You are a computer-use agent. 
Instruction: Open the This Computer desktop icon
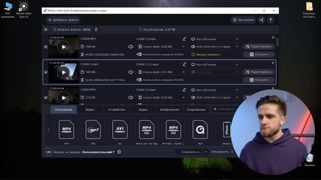click(8, 9)
